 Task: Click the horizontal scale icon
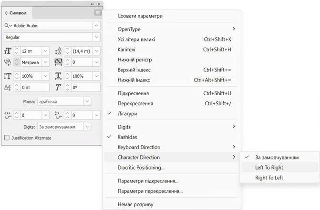coord(58,76)
